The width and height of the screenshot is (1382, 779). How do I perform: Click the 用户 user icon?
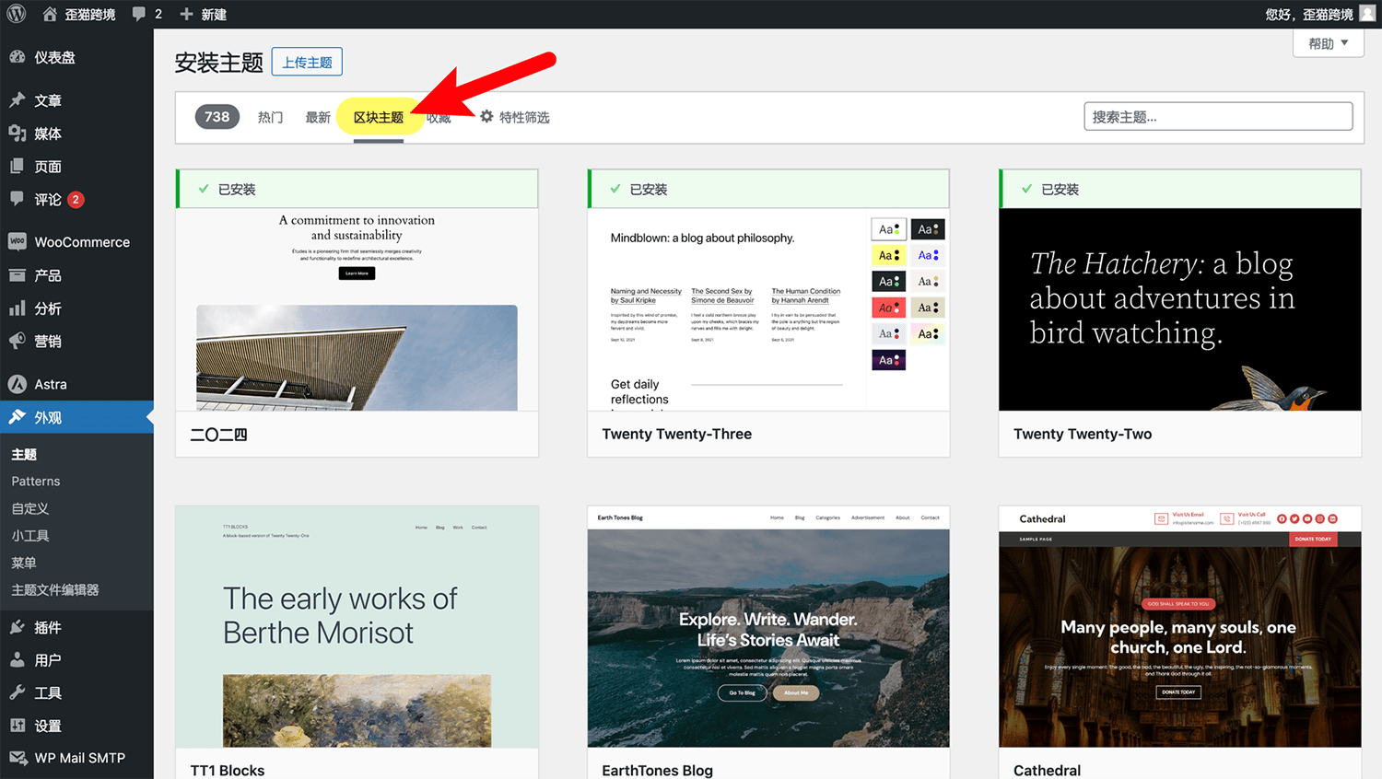click(18, 660)
